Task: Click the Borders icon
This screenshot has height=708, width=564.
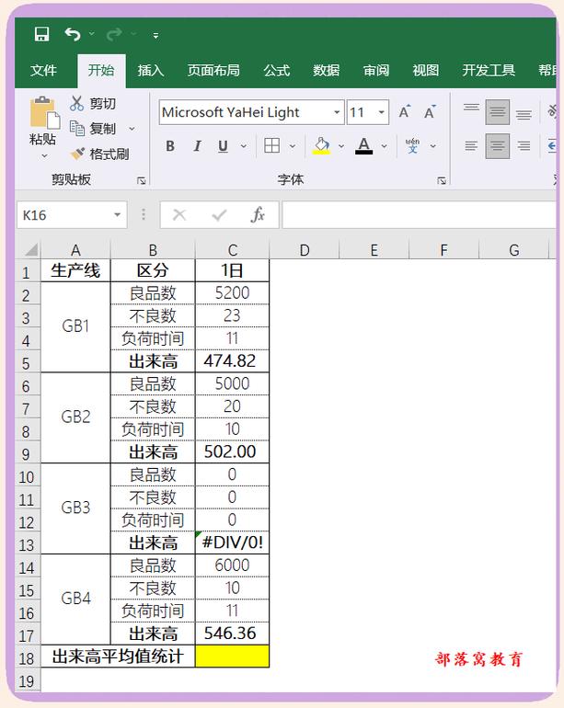Action: (x=271, y=145)
